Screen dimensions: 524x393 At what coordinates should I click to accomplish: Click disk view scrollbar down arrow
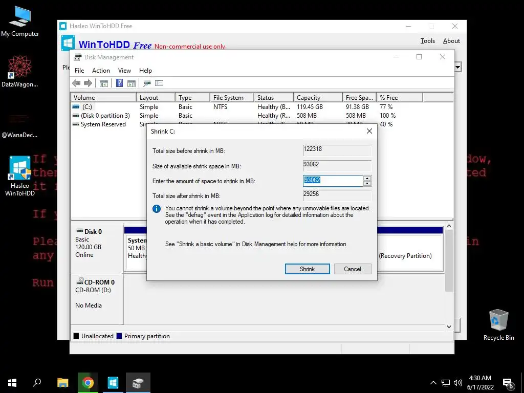tap(449, 327)
